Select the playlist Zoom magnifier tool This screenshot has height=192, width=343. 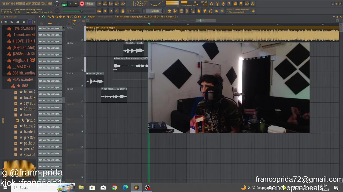point(75,17)
